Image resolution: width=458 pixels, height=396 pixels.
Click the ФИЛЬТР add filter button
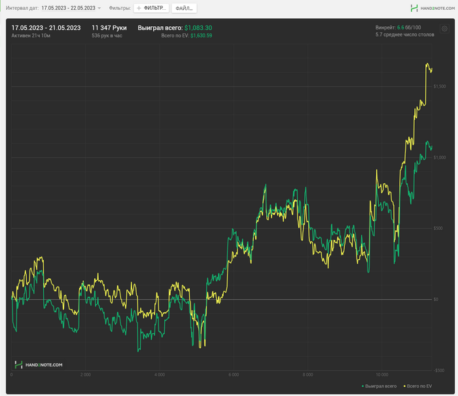tap(151, 9)
